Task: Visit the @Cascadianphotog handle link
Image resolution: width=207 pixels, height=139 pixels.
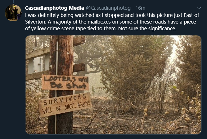Action: [x=108, y=8]
